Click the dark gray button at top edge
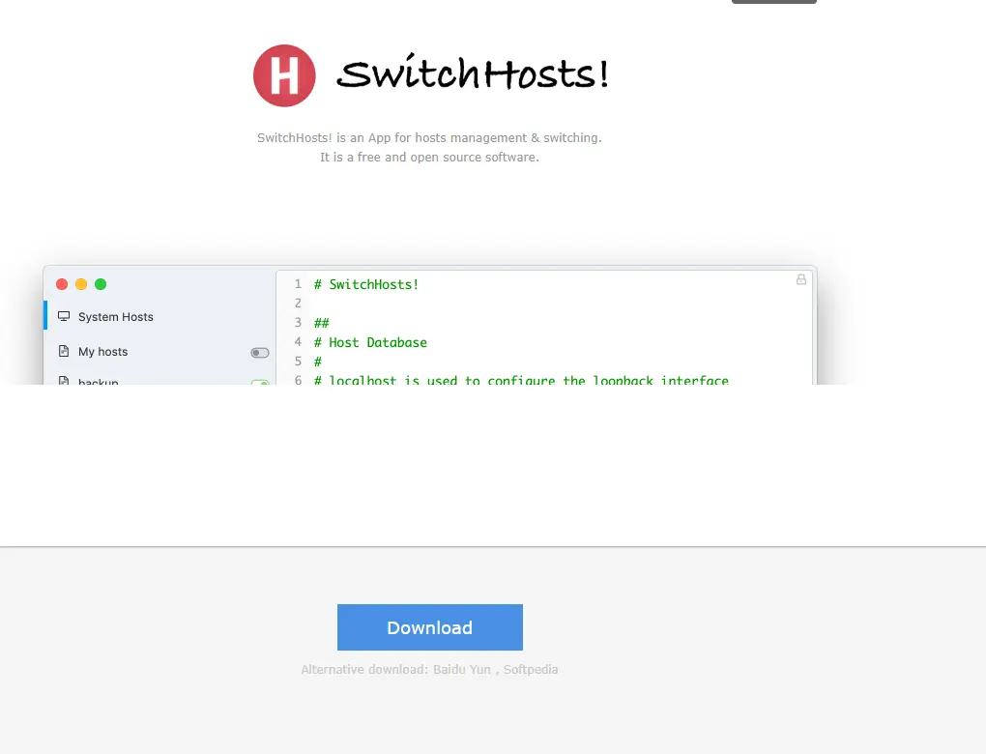The width and height of the screenshot is (986, 754). point(774,2)
